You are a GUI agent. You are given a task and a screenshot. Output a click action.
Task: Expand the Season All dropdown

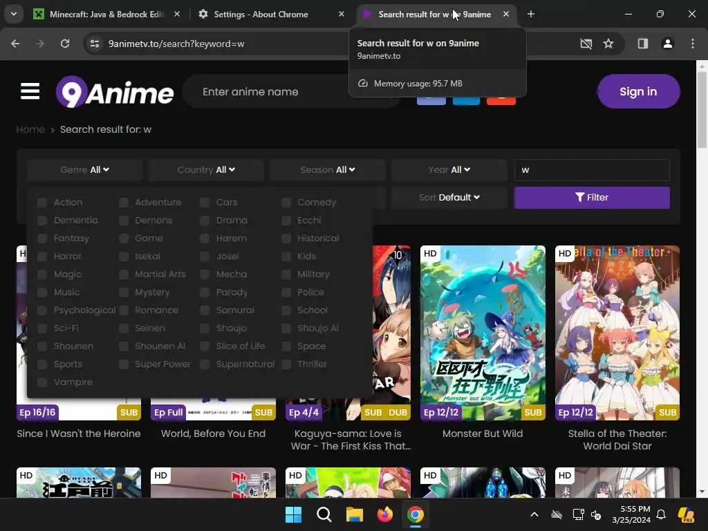327,170
